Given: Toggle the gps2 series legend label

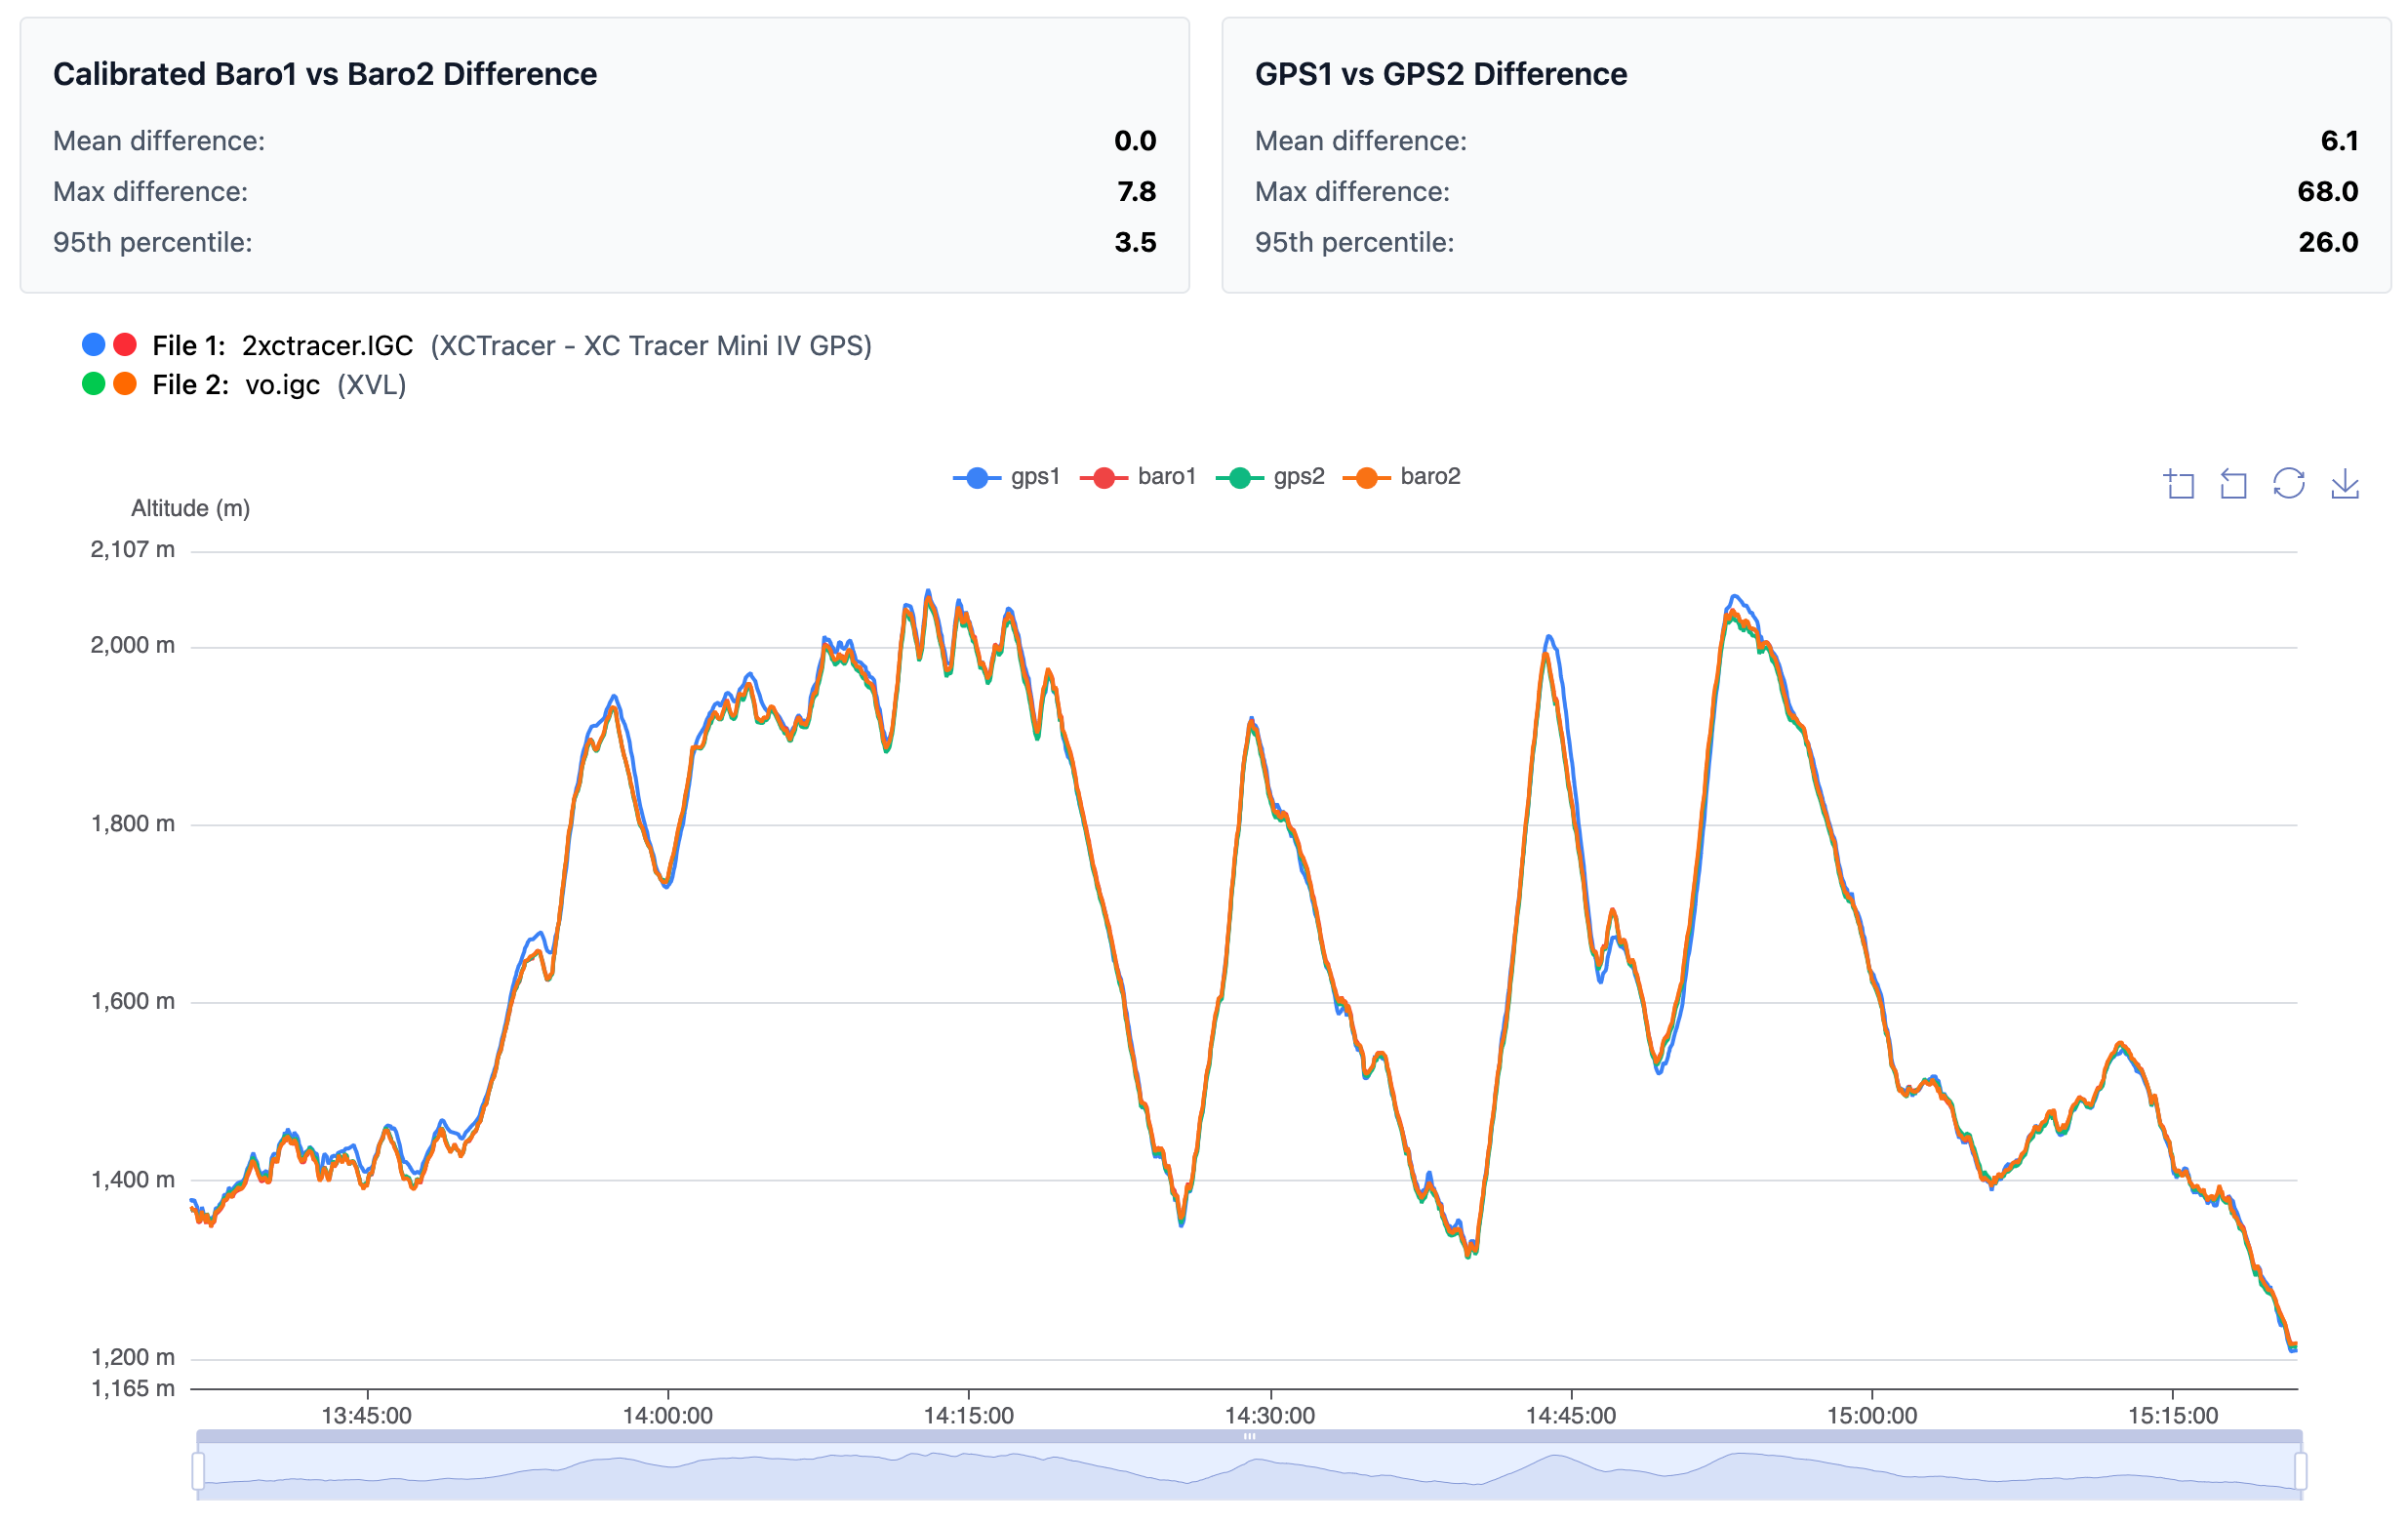Looking at the screenshot, I should point(1298,477).
